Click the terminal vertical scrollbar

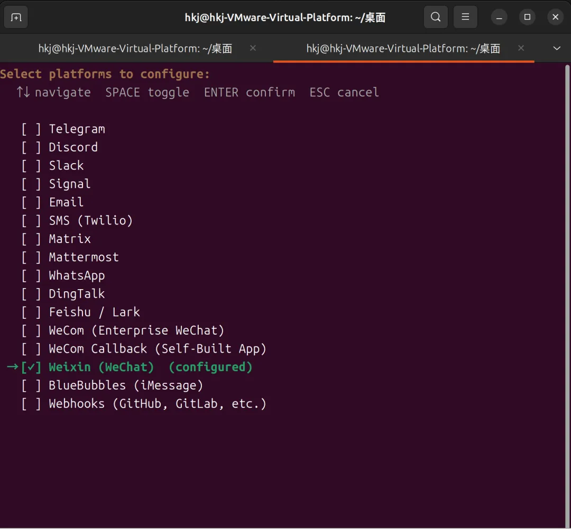(x=567, y=295)
